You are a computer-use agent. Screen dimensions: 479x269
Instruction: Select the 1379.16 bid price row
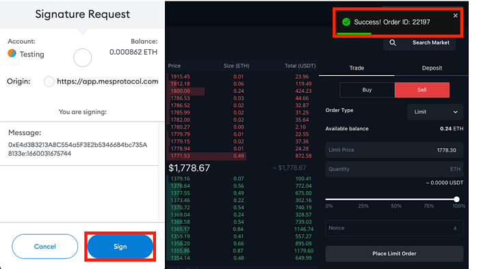pos(242,178)
